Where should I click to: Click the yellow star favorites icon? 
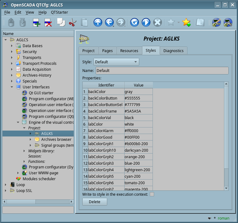[186, 23]
